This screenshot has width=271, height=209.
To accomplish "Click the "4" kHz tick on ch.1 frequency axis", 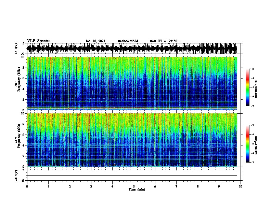I will point(24,89).
